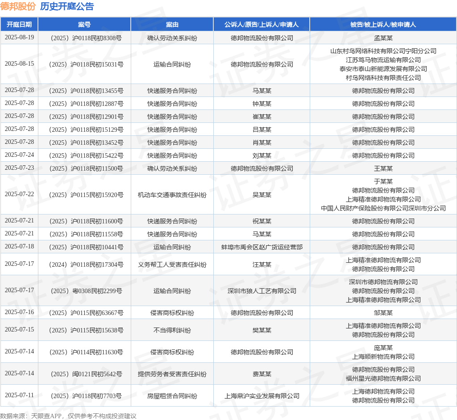
Task: Click the 提供劳务者受害责任纠纷 cause cell
Action: [172, 374]
